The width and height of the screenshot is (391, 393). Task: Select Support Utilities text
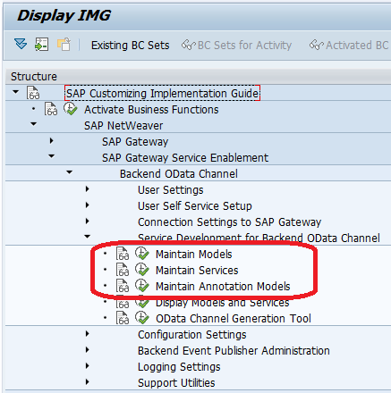pos(176,383)
